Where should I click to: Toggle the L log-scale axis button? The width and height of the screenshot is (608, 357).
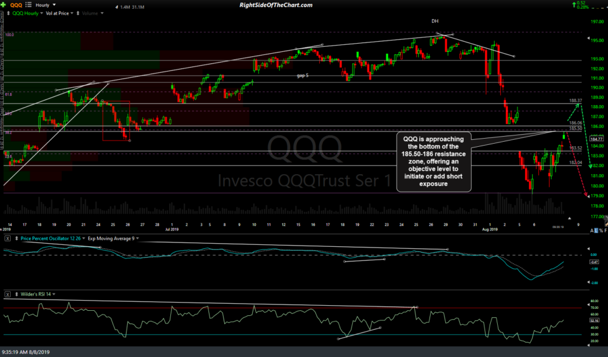[x=596, y=230]
